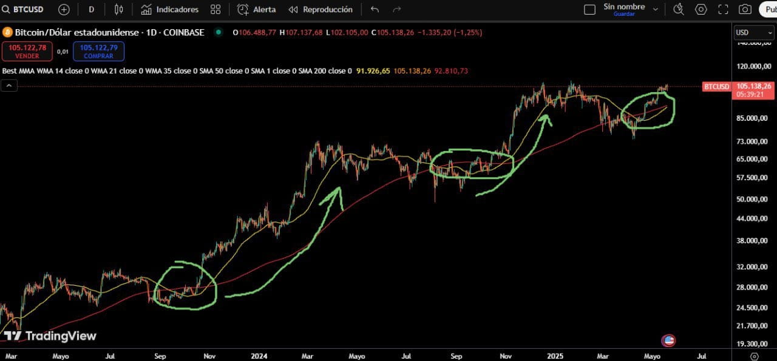Screen dimensions: 777x361
Task: Collapse the indicator legend with the chevron
Action: 9,86
